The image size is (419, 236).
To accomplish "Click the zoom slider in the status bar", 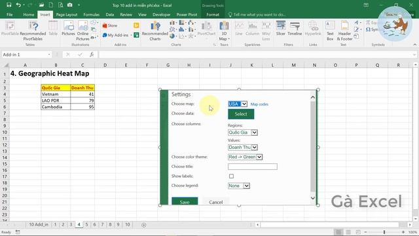I will coord(384,232).
